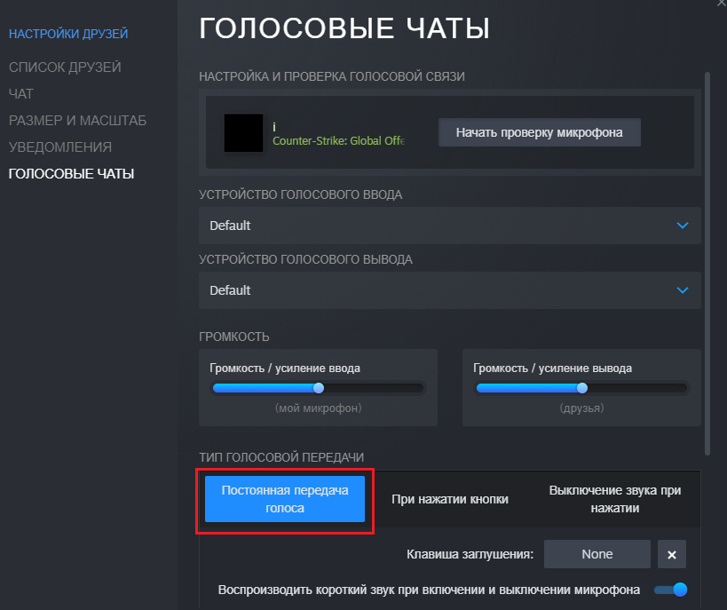Switch to УВЕДОМЛЕНИЯ settings
Screen dimensions: 727x610
click(x=60, y=147)
